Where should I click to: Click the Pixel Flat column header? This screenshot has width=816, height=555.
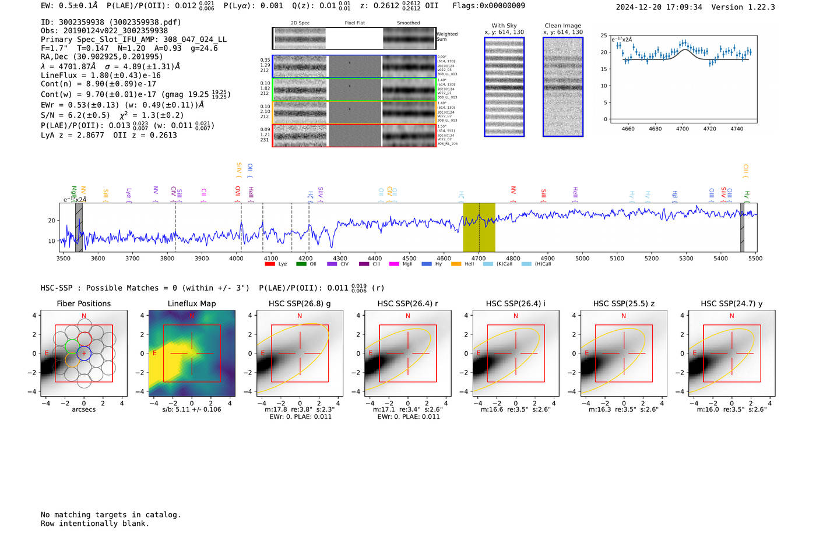354,23
